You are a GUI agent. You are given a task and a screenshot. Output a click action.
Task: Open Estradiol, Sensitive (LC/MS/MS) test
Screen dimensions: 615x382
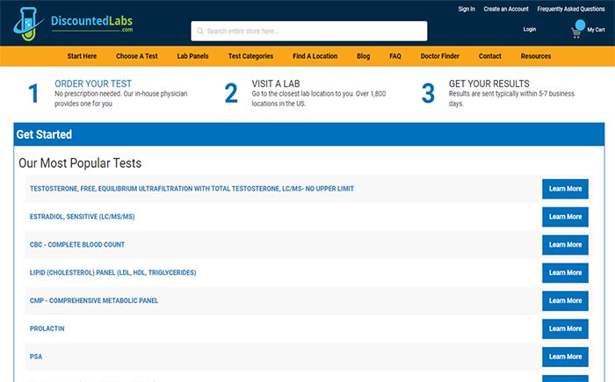[x=82, y=217]
